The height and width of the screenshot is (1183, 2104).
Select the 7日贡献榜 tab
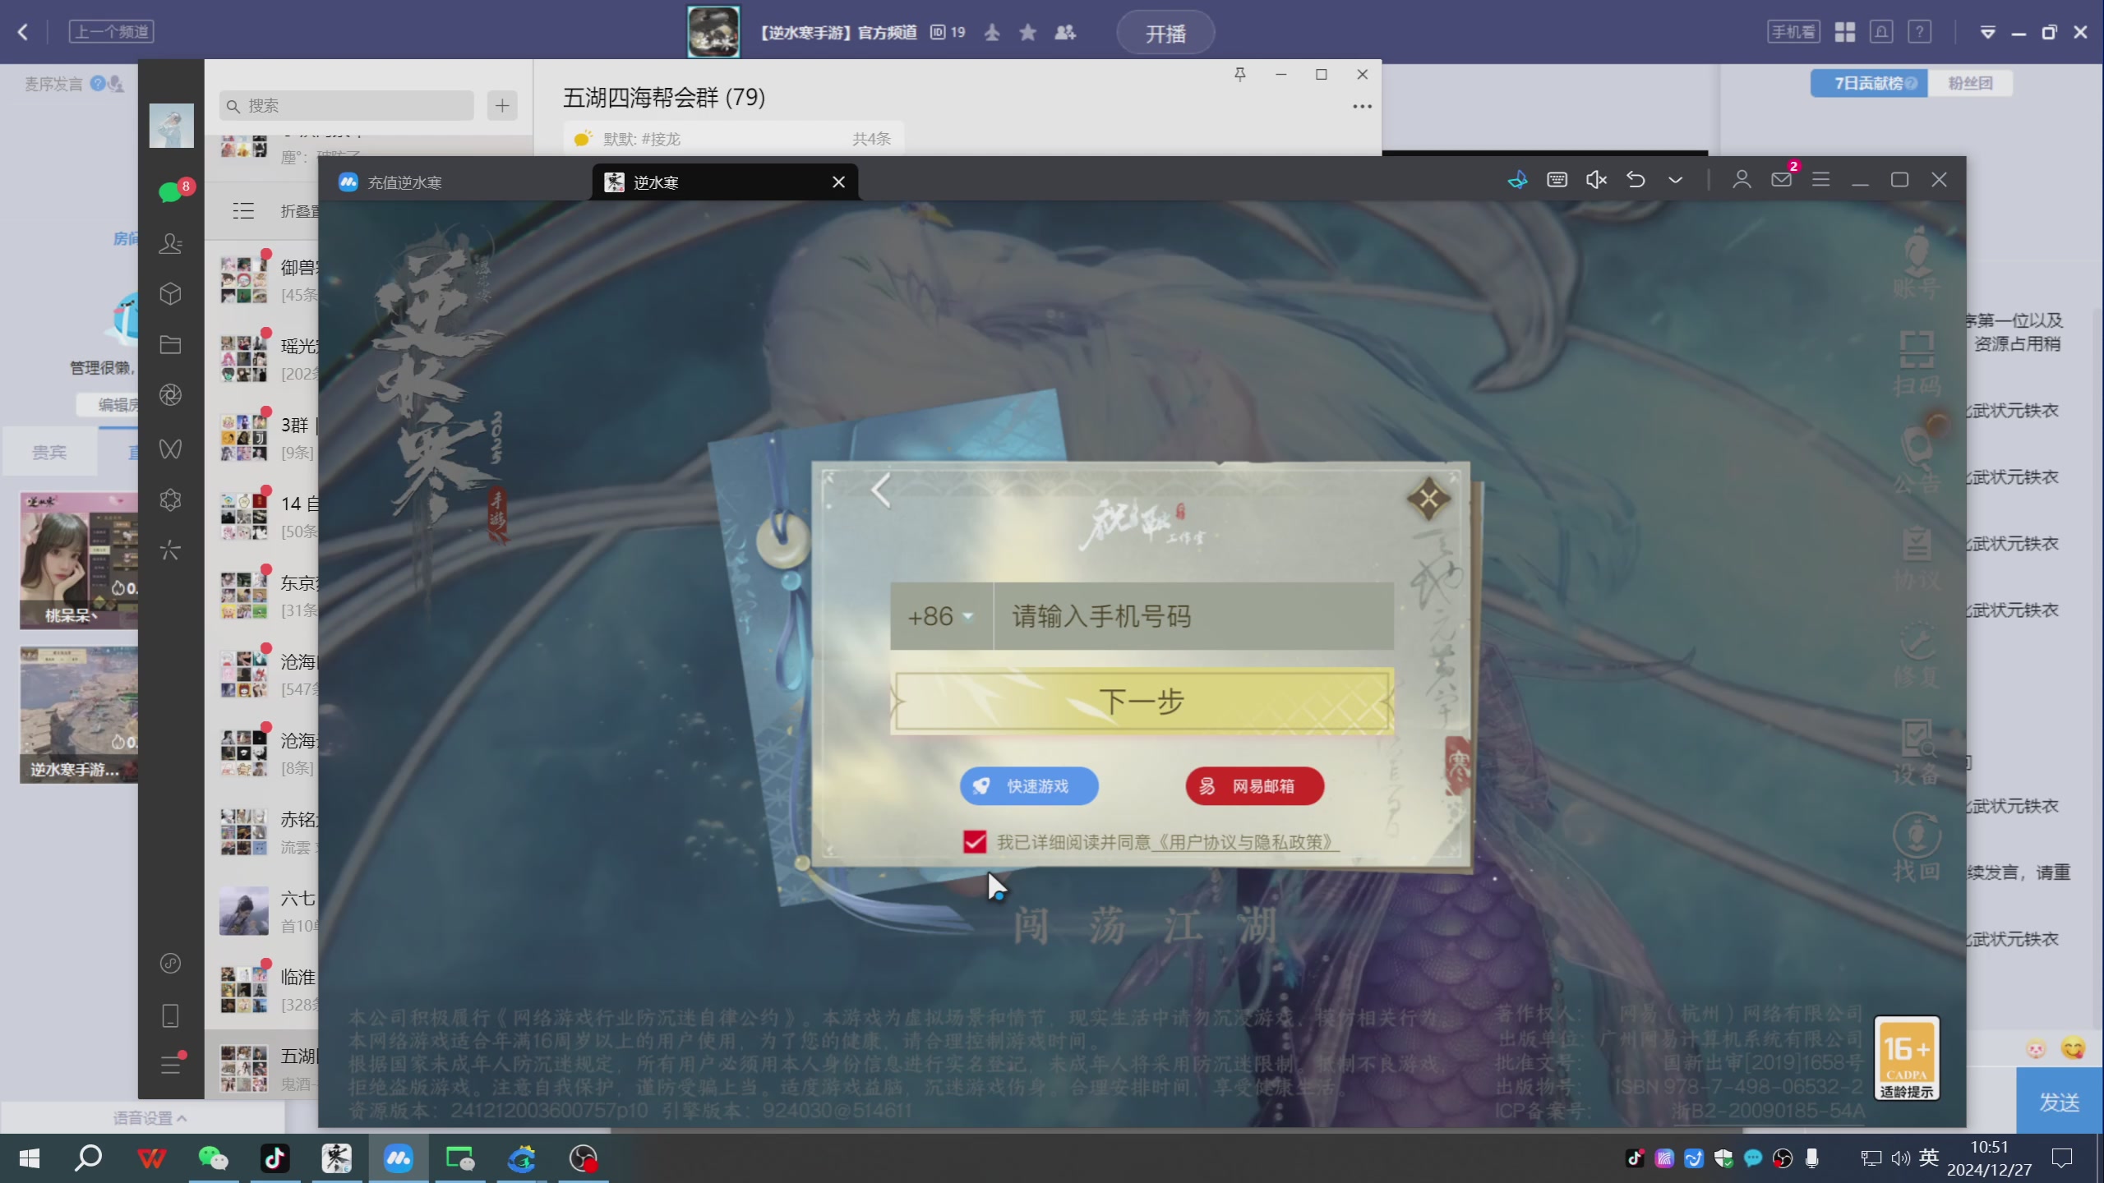point(1869,83)
